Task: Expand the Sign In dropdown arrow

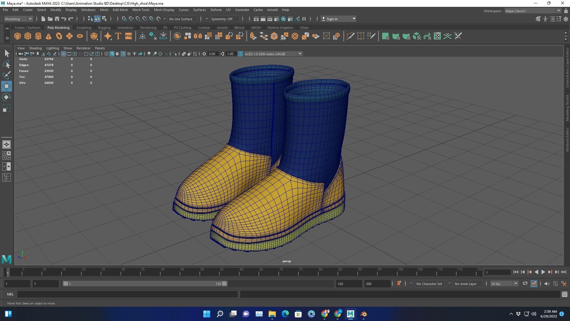Action: [x=354, y=19]
